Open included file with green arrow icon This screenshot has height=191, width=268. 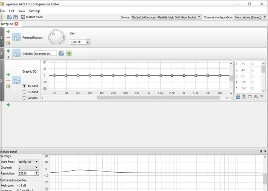point(69,53)
